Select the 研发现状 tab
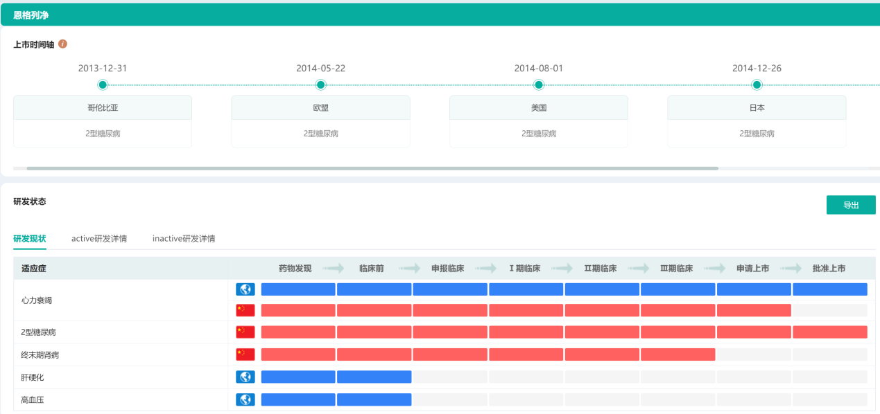The height and width of the screenshot is (414, 880). (30, 239)
